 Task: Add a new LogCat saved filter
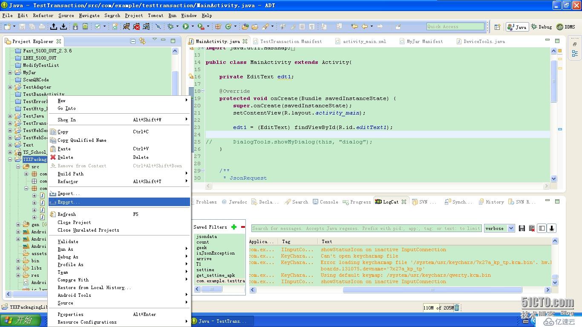coord(234,227)
